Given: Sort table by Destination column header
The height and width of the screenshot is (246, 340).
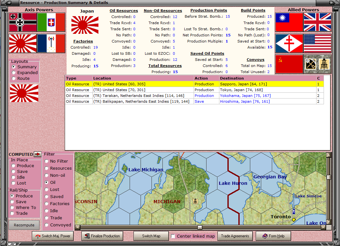Looking at the screenshot, I should 268,78.
